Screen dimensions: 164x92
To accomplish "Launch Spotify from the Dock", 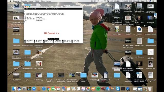I will point(98,89).
